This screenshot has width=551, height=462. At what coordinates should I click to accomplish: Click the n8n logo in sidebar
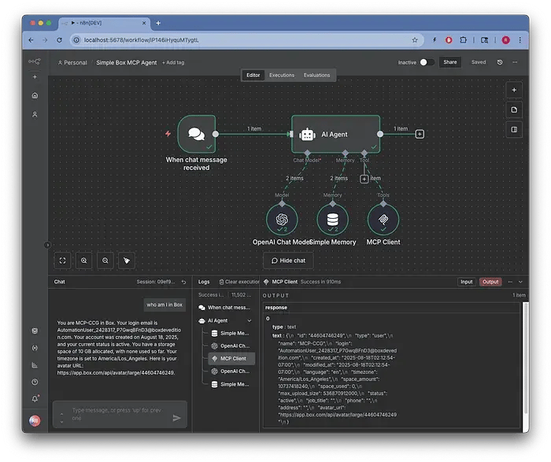(35, 61)
